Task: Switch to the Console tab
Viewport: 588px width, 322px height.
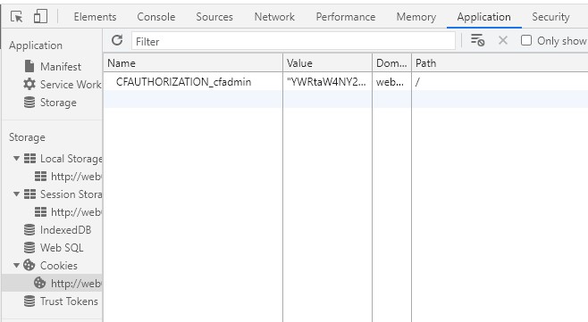Action: (156, 17)
